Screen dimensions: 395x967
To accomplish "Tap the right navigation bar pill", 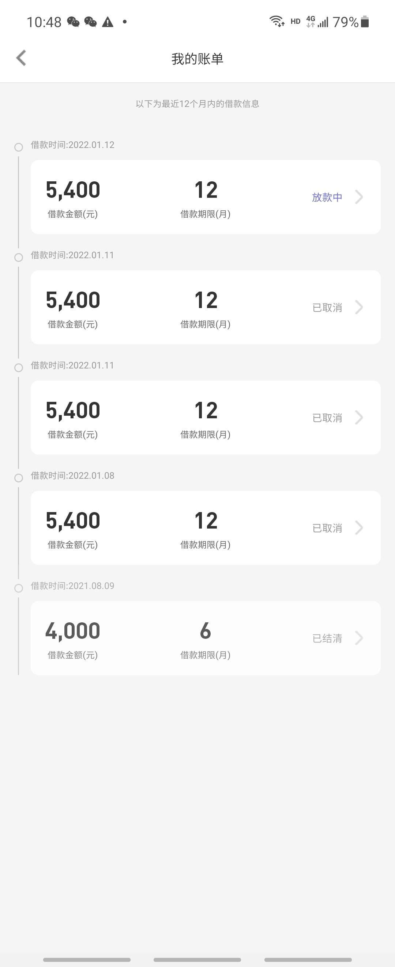I will 308,960.
